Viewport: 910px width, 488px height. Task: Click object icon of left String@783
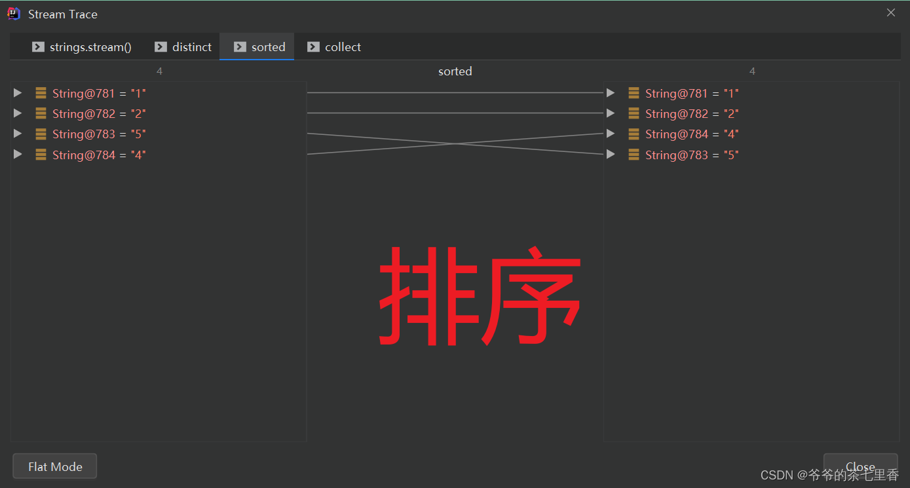point(41,134)
